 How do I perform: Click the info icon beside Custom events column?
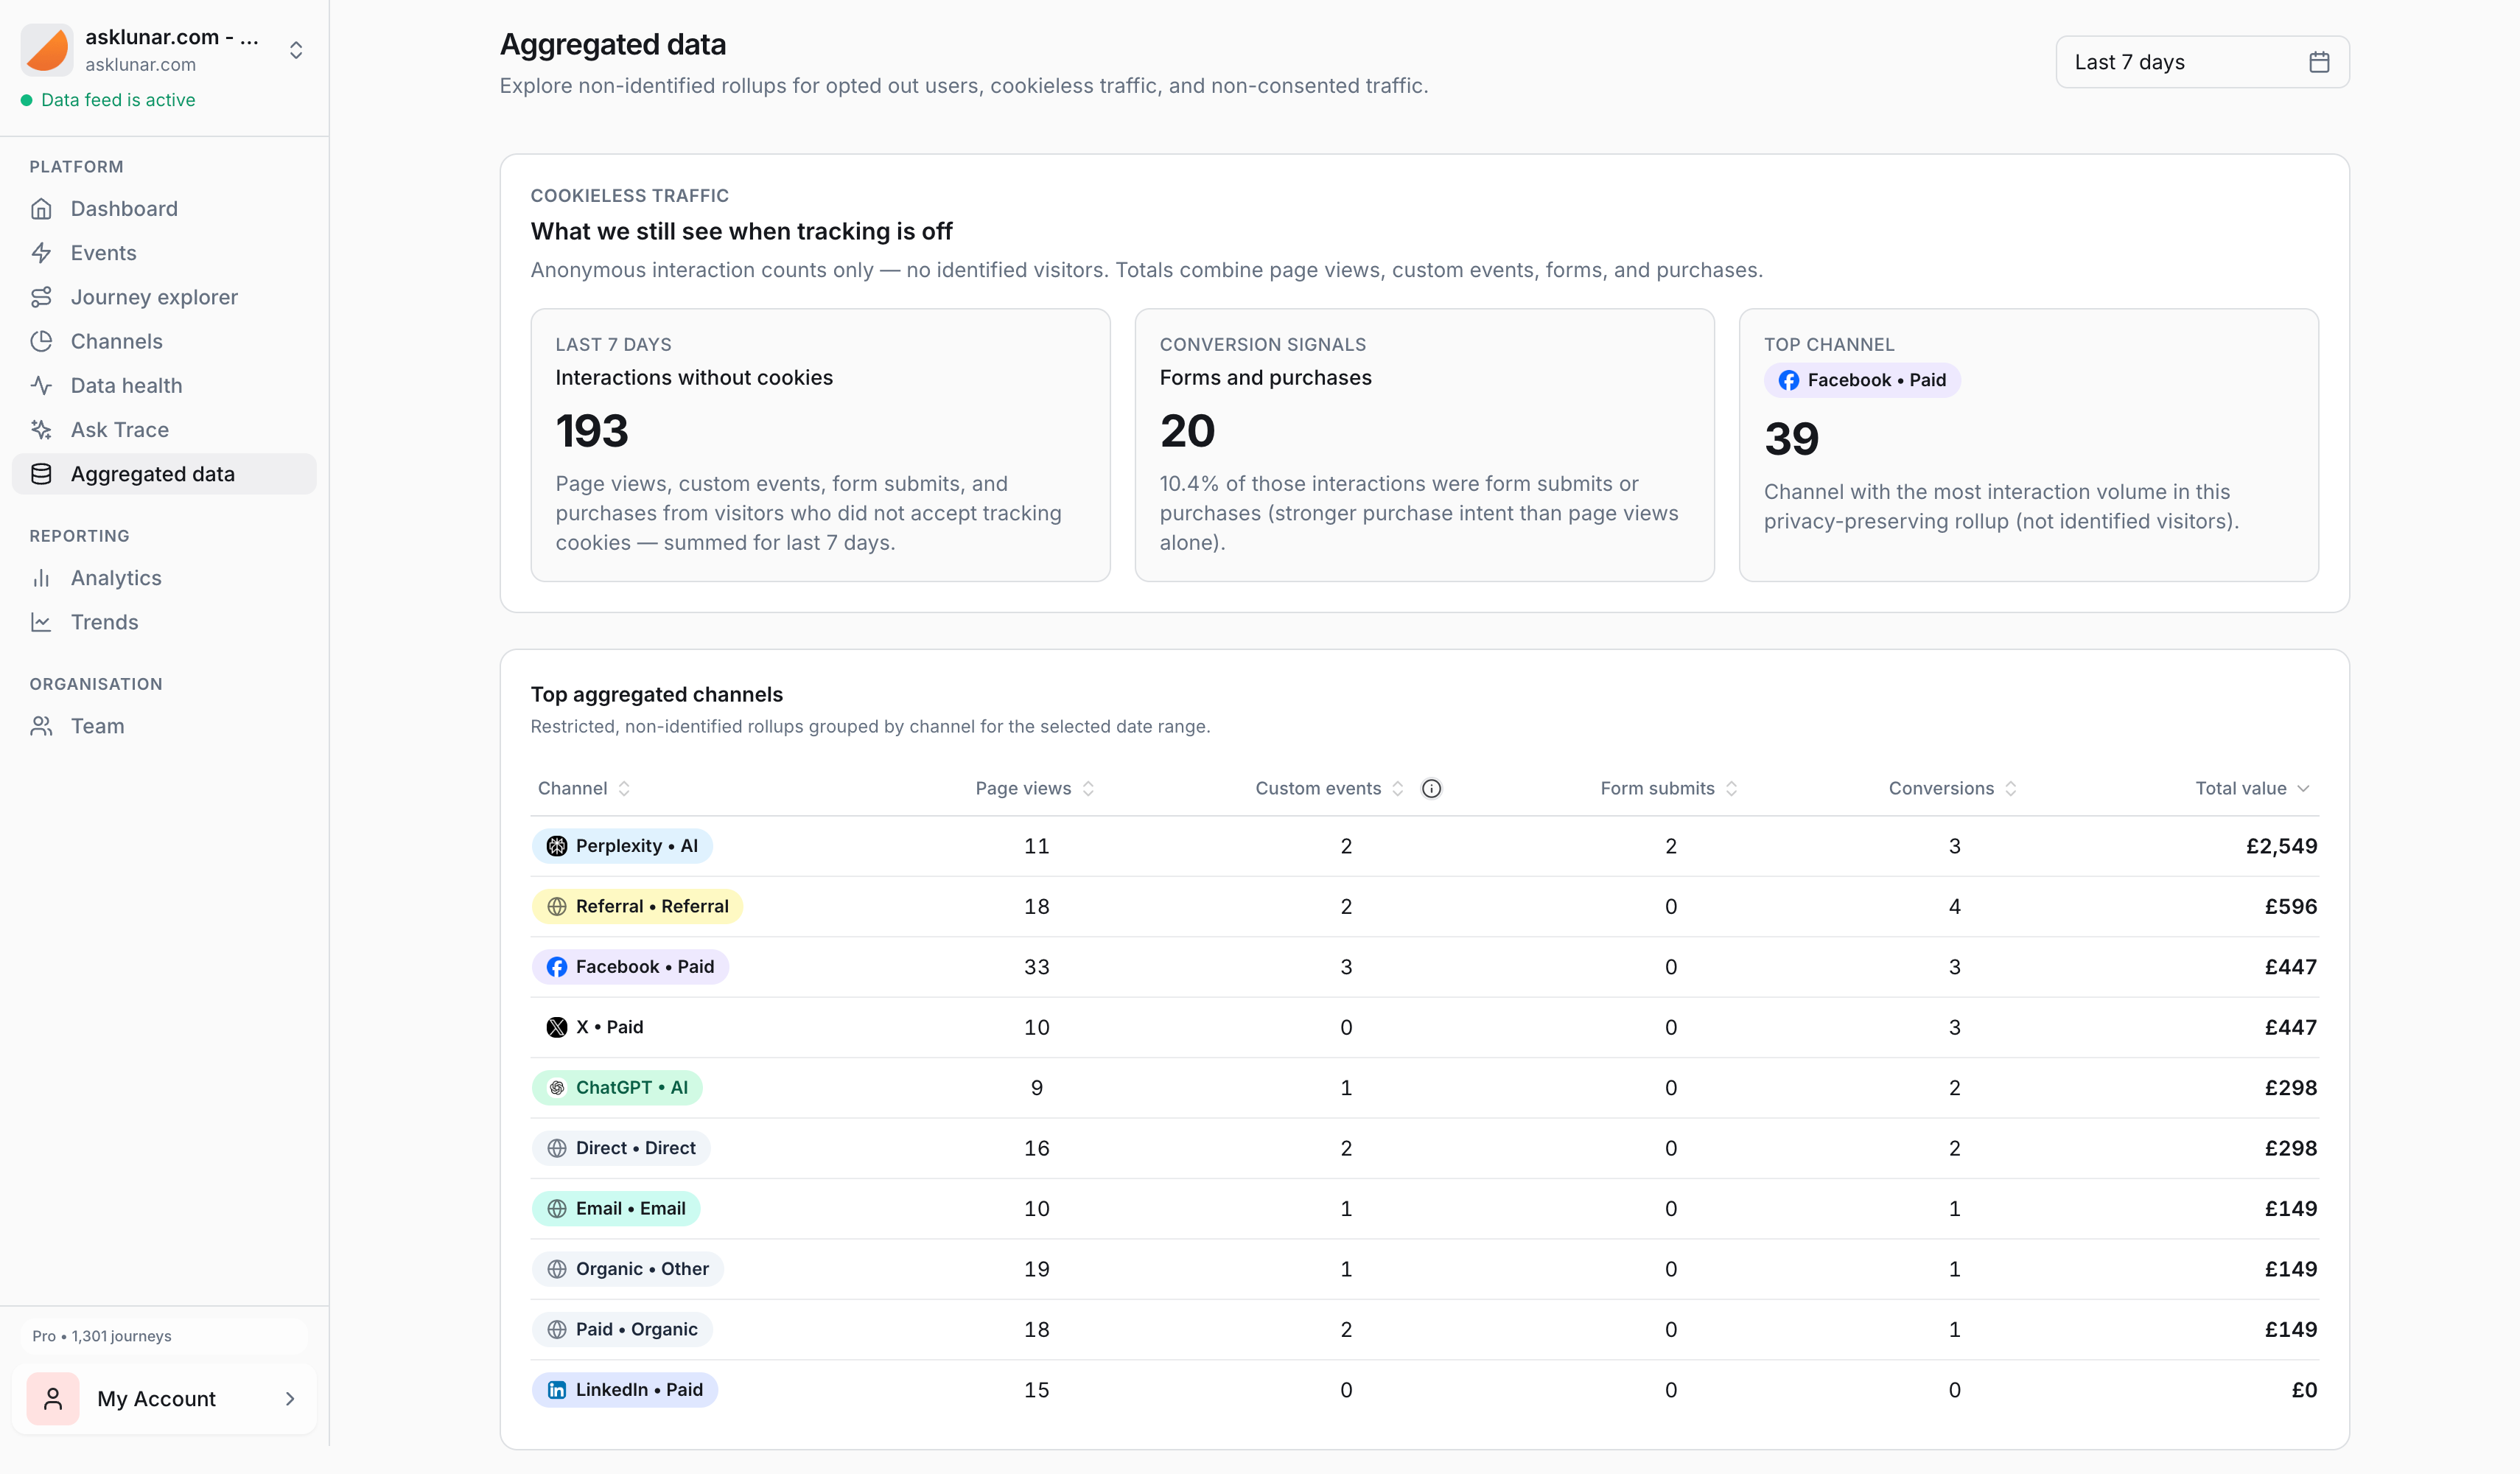click(1431, 788)
